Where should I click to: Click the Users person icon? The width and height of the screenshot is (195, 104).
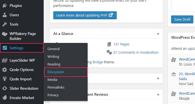tap(5, 15)
